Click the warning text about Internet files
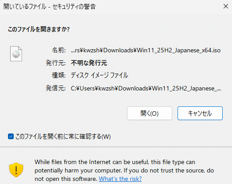The image size is (232, 184). coord(124,170)
